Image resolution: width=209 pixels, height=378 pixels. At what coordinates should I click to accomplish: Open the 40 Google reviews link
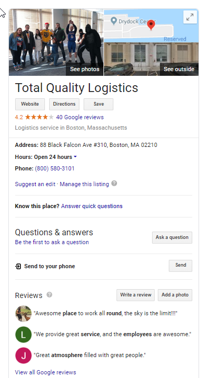(x=80, y=117)
